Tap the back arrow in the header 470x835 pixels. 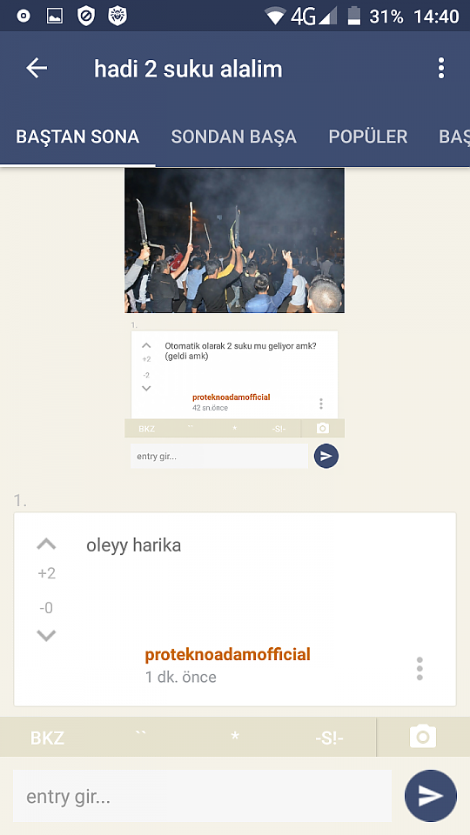click(x=37, y=68)
